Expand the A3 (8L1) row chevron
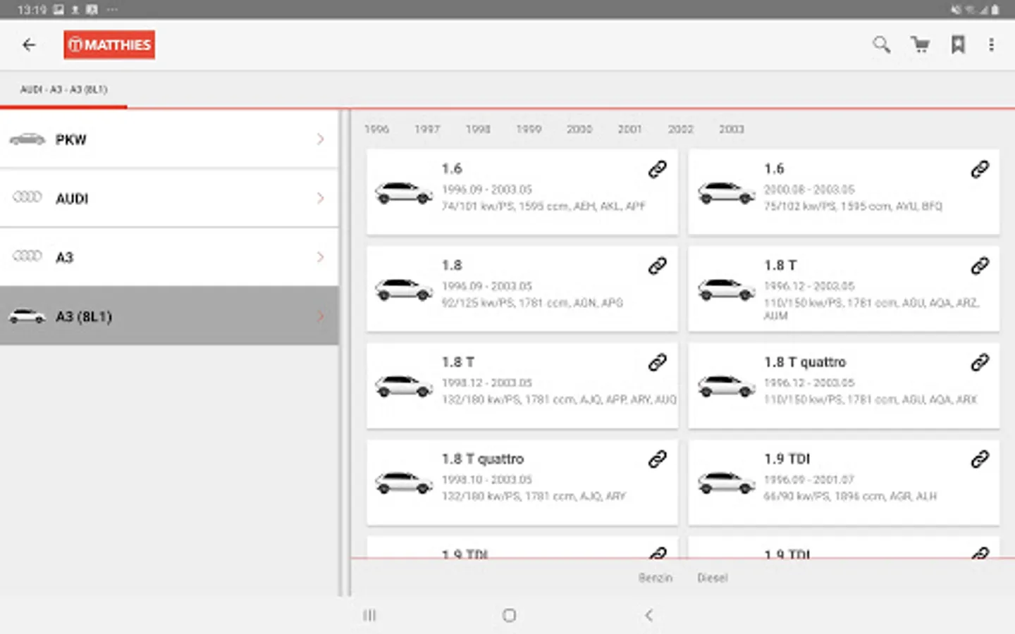Image resolution: width=1015 pixels, height=634 pixels. 321,316
